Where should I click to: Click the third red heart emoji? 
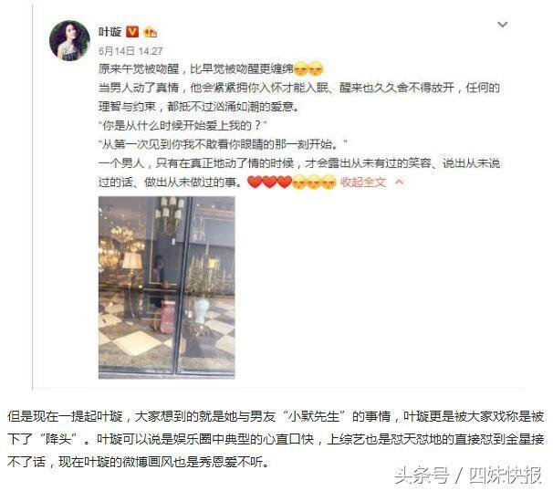coord(285,182)
